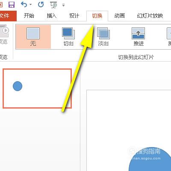Click the Save icon in quick access toolbar

pos(12,5)
